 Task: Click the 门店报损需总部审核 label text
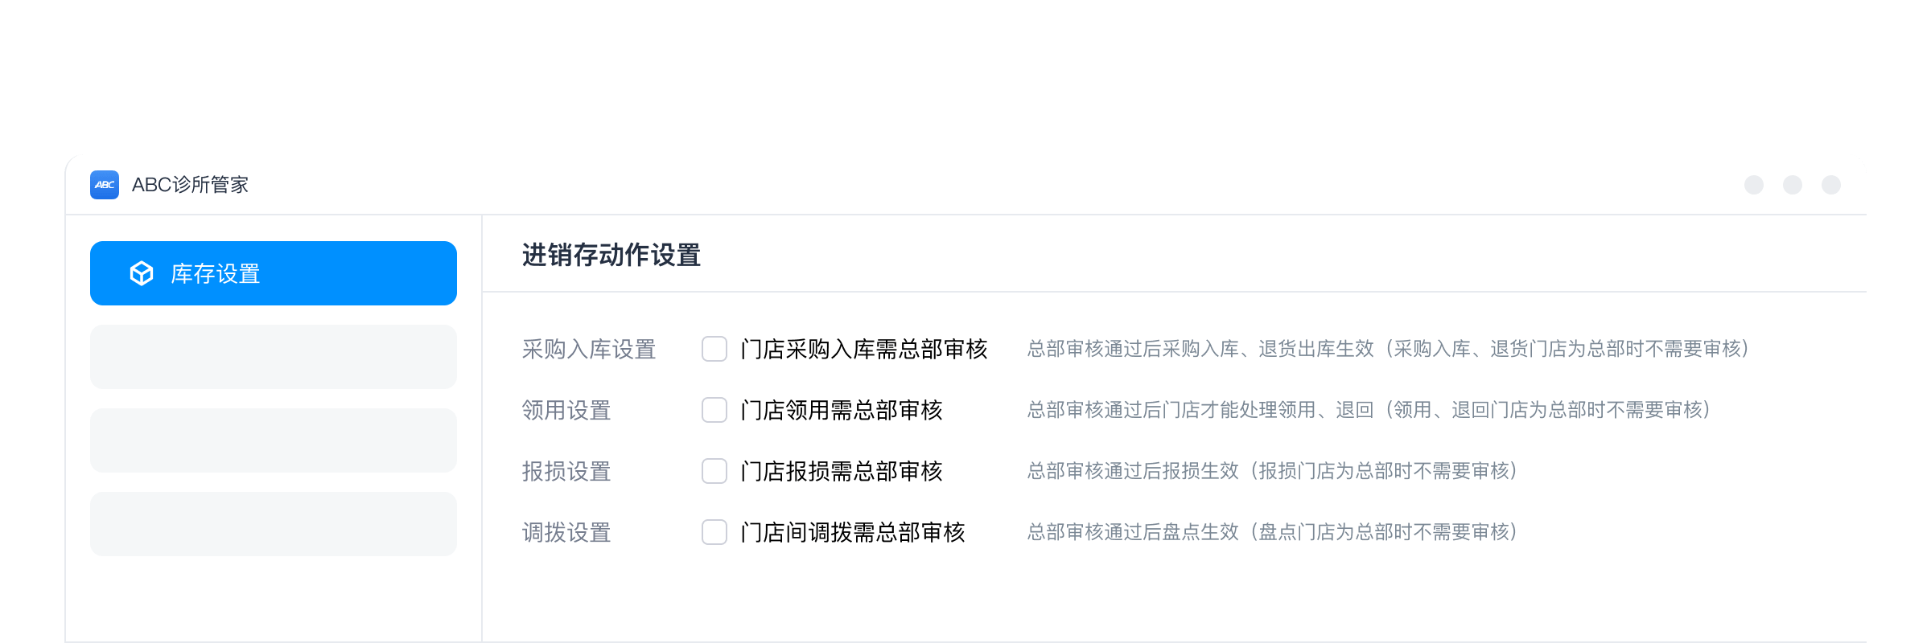[841, 471]
